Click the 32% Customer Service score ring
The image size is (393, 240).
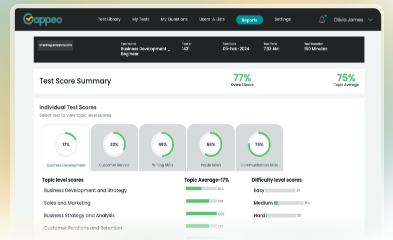pyautogui.click(x=114, y=144)
